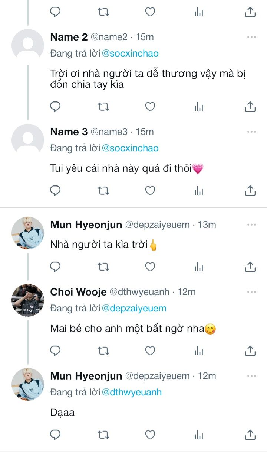View analytics for Name 3's tweet

[199, 191]
